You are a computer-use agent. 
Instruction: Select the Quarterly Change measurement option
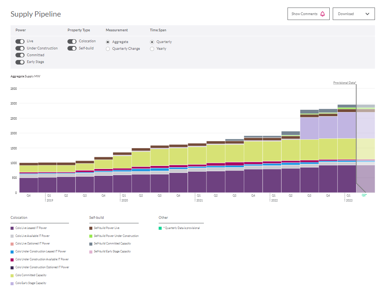(108, 49)
